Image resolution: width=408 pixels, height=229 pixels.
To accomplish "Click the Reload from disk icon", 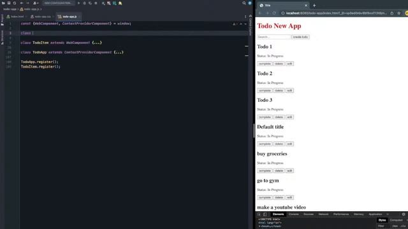I will [x=15, y=3].
